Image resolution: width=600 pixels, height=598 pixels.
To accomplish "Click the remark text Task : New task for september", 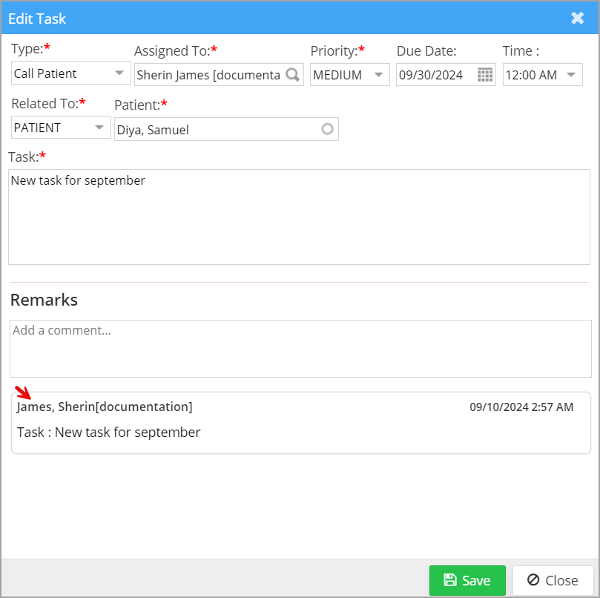I will click(x=109, y=432).
